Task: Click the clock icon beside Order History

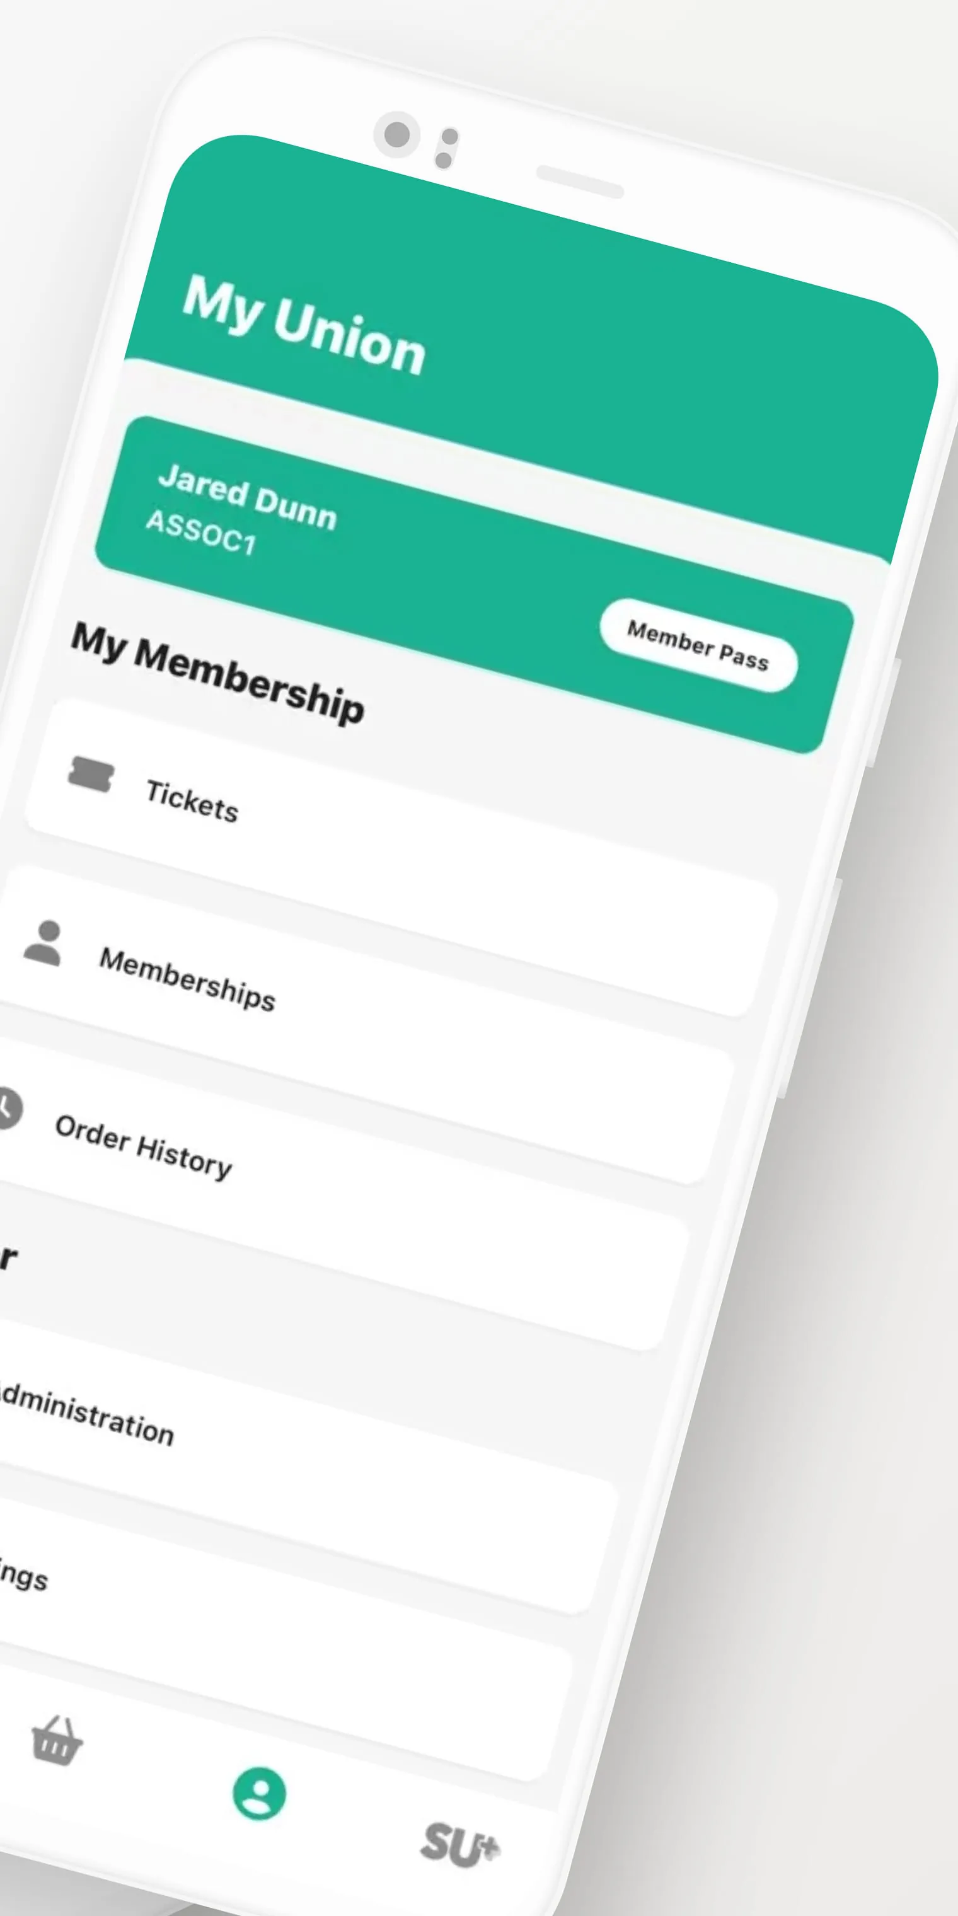Action: 8,1108
